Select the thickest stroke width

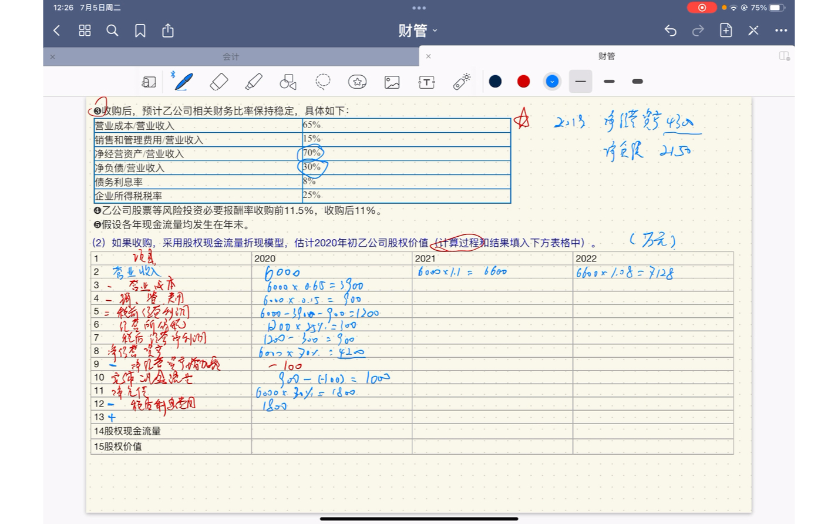(637, 82)
